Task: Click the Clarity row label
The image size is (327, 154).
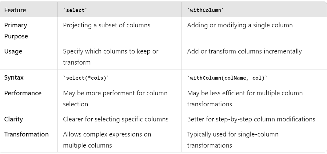Action: [x=14, y=119]
